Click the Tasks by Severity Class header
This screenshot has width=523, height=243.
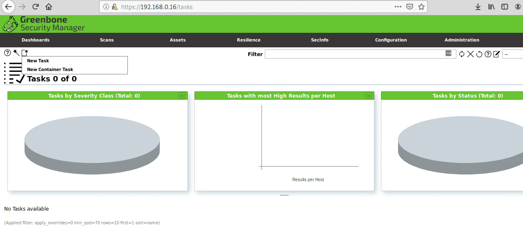pyautogui.click(x=94, y=96)
